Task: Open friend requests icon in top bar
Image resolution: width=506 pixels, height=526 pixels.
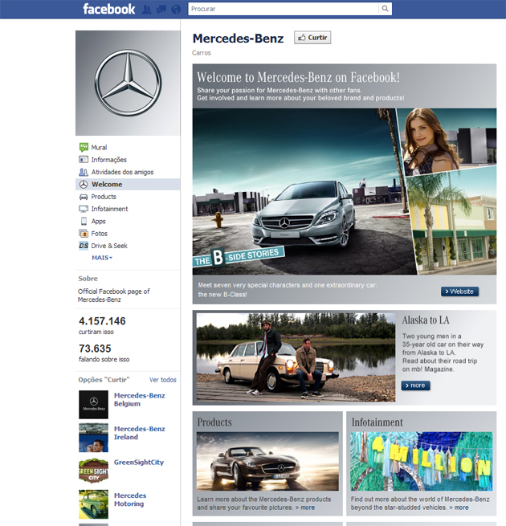Action: point(147,10)
